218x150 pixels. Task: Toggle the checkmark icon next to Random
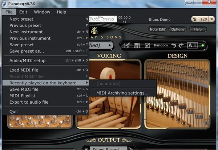click(147, 45)
